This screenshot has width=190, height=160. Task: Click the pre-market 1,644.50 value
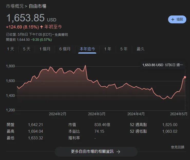click(23, 40)
